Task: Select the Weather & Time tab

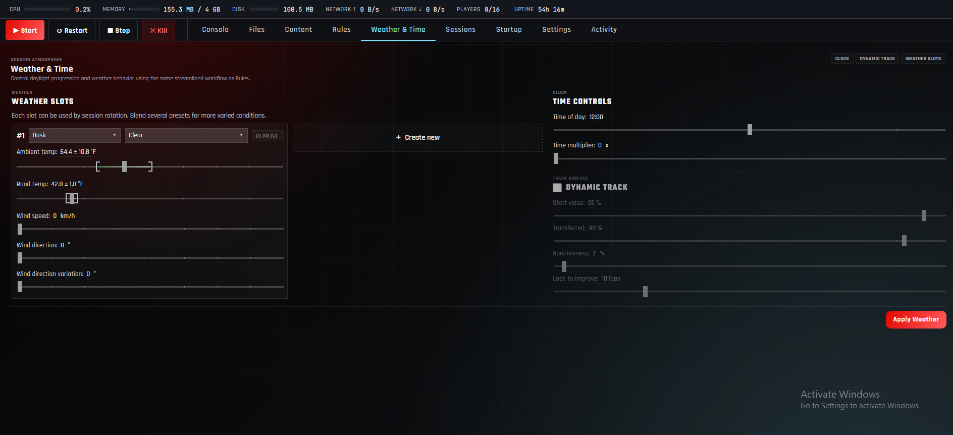Action: 398,29
